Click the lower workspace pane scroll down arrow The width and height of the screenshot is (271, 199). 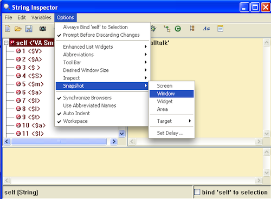coord(267,173)
